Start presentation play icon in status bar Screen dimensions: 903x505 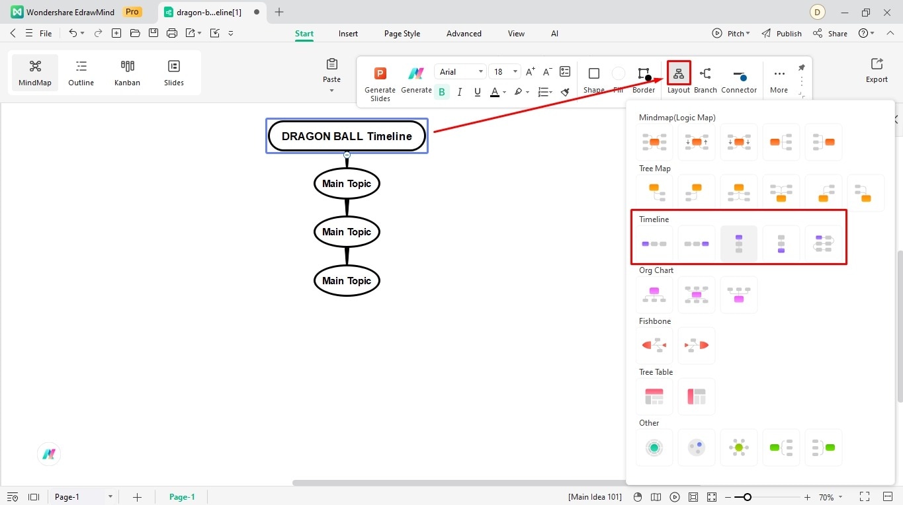point(674,497)
